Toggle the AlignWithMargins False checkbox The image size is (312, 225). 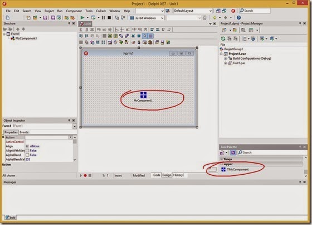(27, 151)
